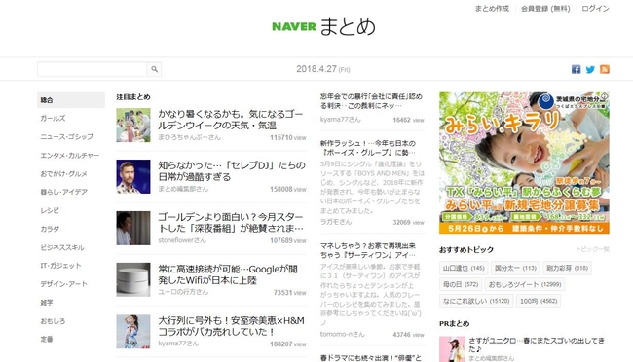Open the Twitter icon
633x362 pixels.
click(590, 69)
